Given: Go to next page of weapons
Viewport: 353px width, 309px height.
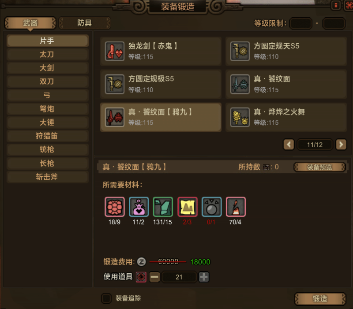Looking at the screenshot, I should [x=341, y=145].
